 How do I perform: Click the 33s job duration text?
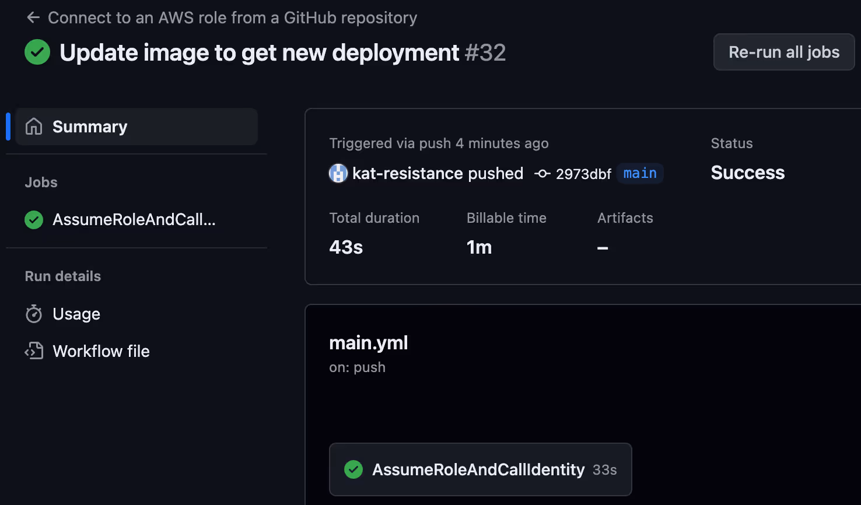(x=605, y=470)
